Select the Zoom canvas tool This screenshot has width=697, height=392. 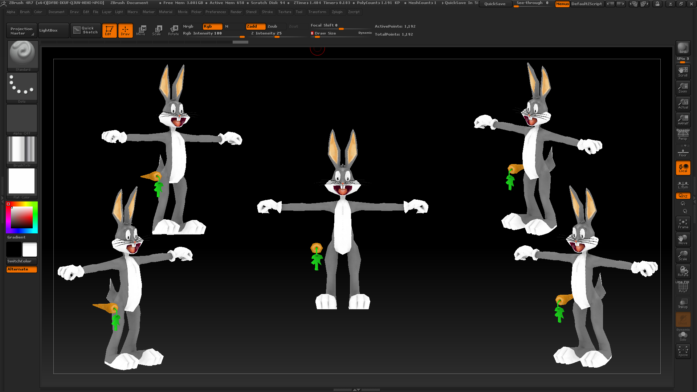coord(683,87)
